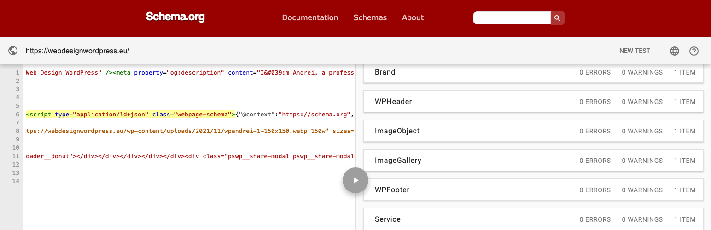Viewport: 711px width, 230px height.
Task: Click inside the search input field
Action: pos(512,18)
